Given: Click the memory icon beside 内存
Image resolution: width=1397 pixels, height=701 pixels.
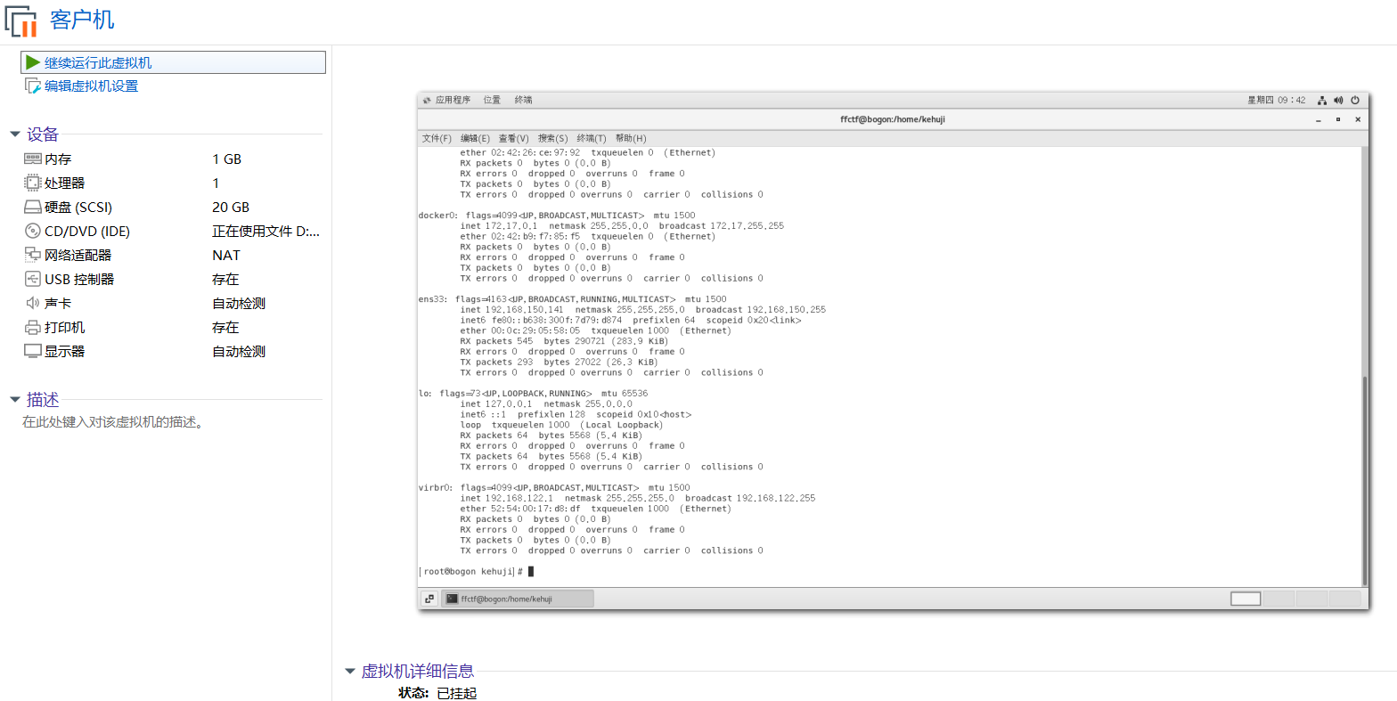Looking at the screenshot, I should click(32, 159).
